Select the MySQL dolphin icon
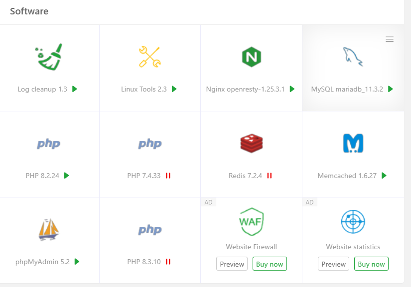Viewport: 411px width, 287px height. pyautogui.click(x=353, y=56)
